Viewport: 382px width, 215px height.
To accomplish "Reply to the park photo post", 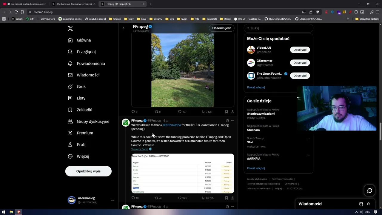I will click(135, 112).
